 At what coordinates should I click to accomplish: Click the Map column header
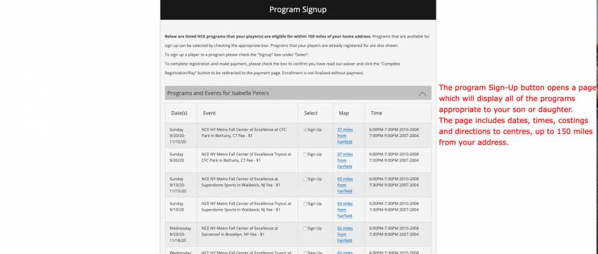pos(344,113)
